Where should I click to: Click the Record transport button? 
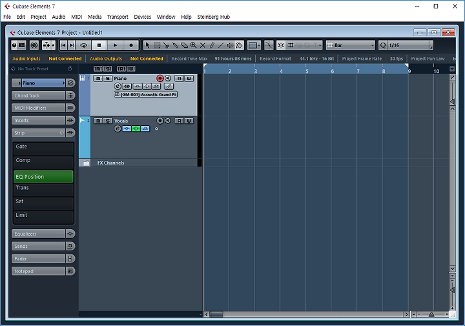point(131,45)
